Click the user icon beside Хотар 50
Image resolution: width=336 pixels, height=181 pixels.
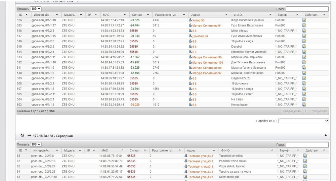click(190, 20)
